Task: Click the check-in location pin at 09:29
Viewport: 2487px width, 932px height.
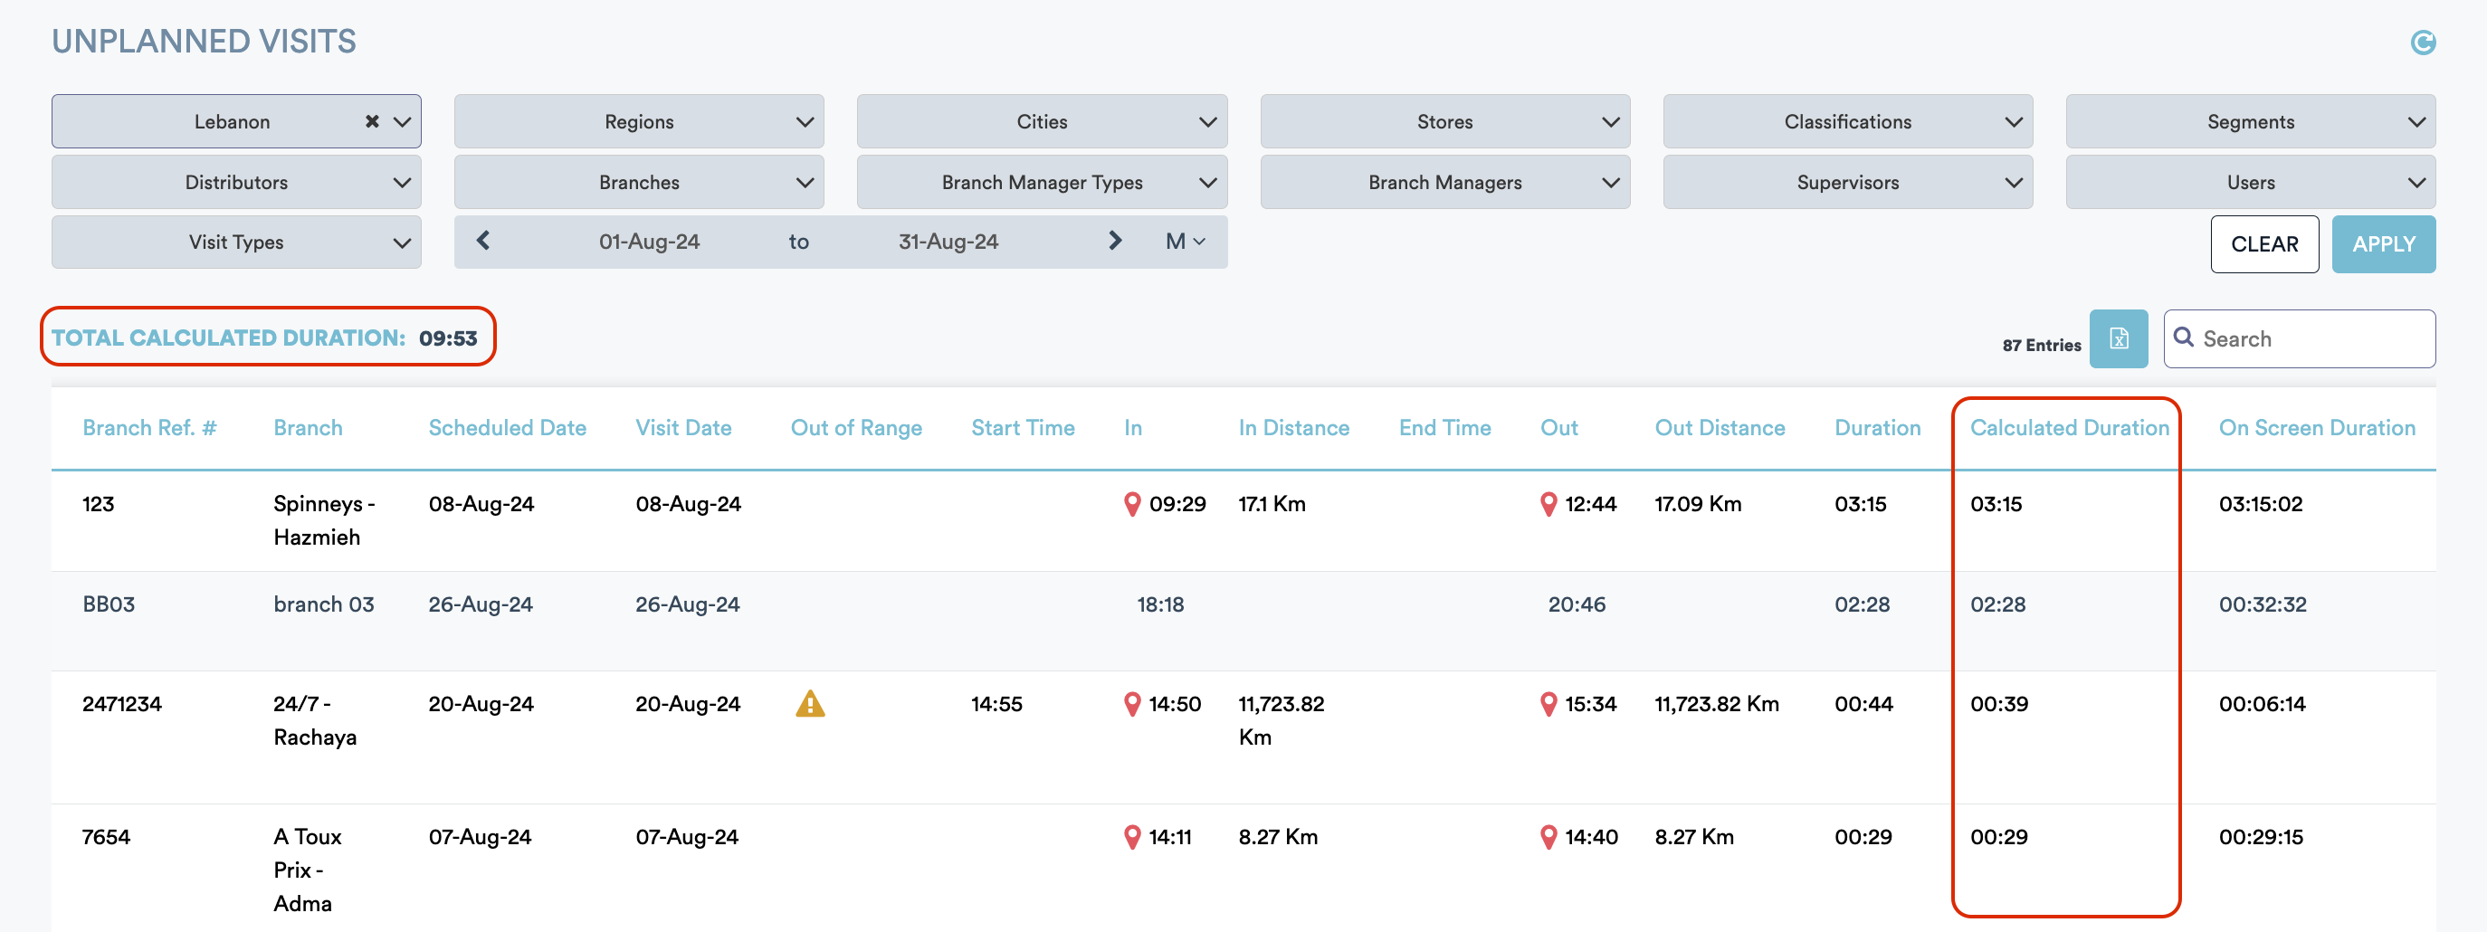Action: [x=1132, y=505]
